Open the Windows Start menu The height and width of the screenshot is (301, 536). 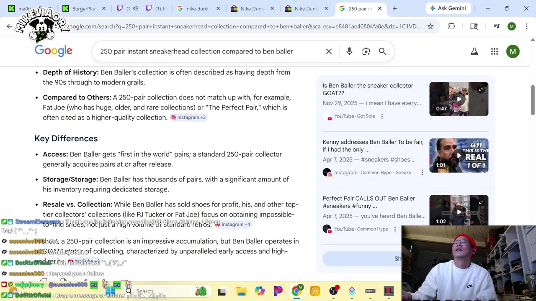pyautogui.click(x=111, y=291)
